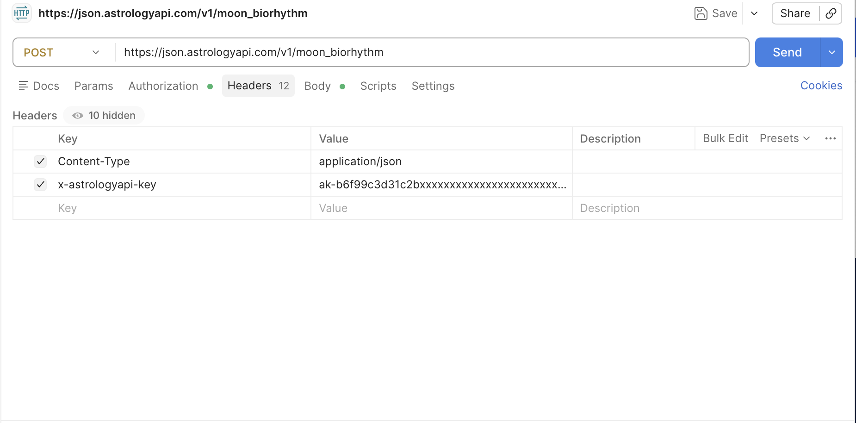Click the request URL input field

tap(430, 52)
